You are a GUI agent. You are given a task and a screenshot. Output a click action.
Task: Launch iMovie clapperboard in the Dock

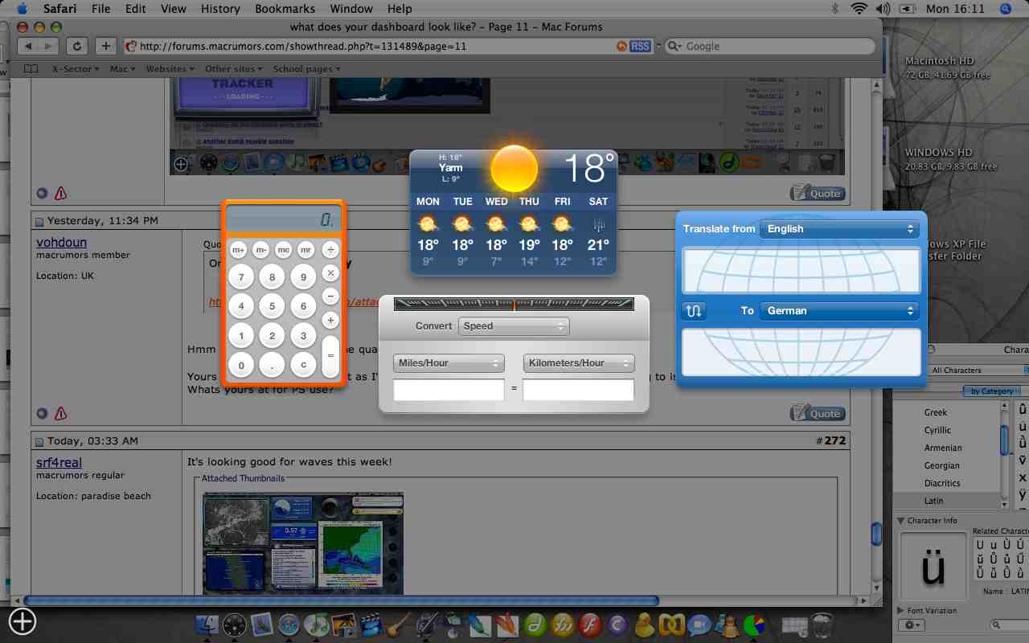(x=371, y=625)
